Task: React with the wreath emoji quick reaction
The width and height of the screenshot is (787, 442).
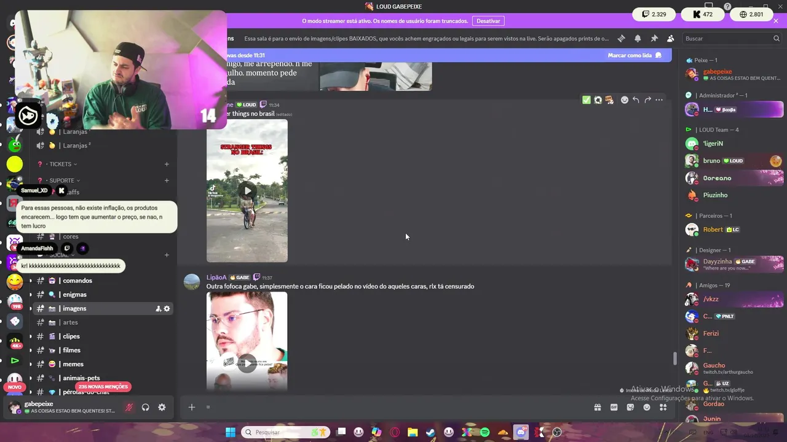Action: (x=598, y=99)
